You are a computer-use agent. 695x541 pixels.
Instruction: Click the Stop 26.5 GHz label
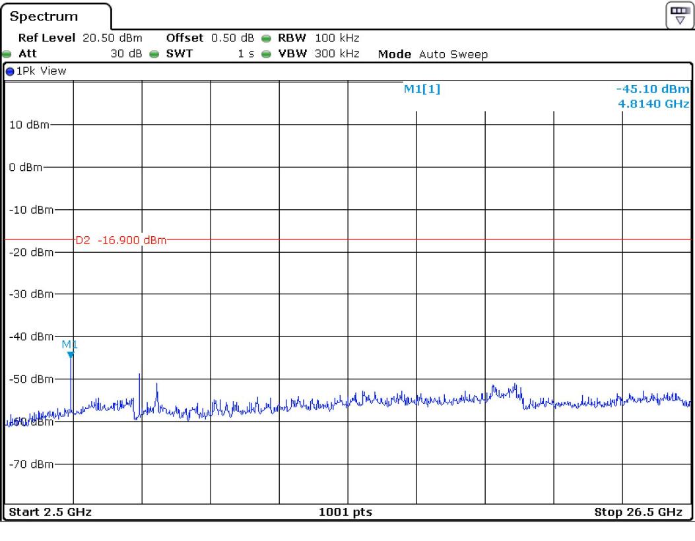[638, 512]
